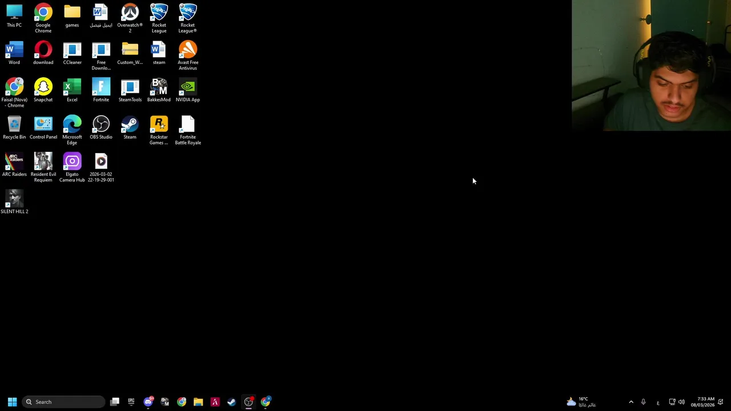
Task: Select Rocket League shortcut without ® symbol
Action: (x=159, y=18)
